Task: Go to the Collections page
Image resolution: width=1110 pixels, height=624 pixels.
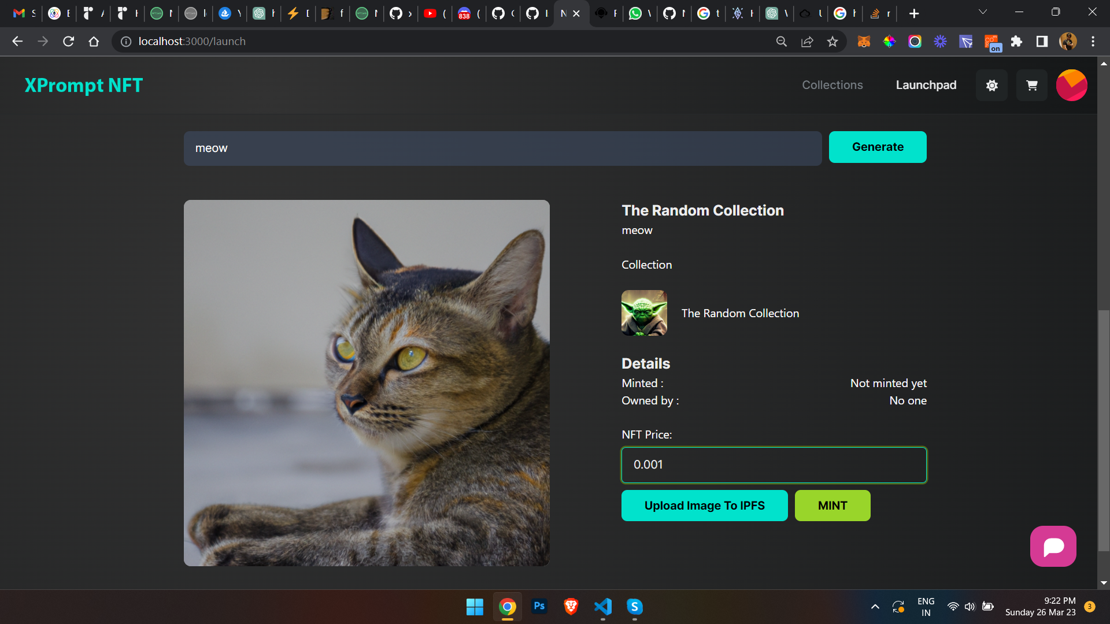Action: 832,85
